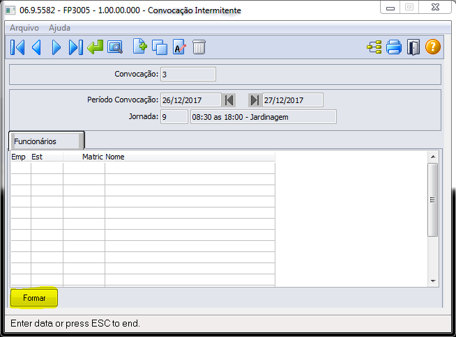
Task: Click the start date field 26/12/2017
Action: pyautogui.click(x=191, y=100)
